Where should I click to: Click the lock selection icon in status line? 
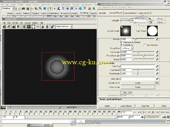[x=90, y=9]
